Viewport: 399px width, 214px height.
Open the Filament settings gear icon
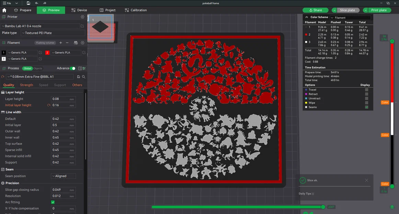click(82, 42)
